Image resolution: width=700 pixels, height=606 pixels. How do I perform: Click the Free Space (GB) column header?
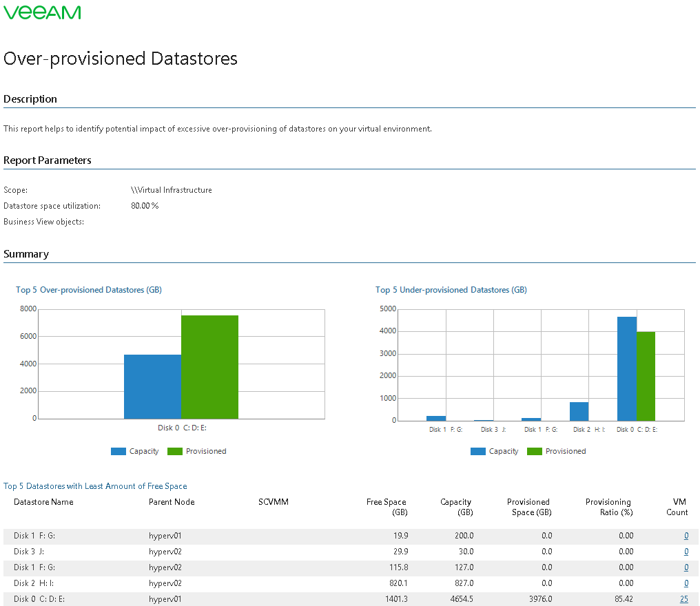pos(386,507)
